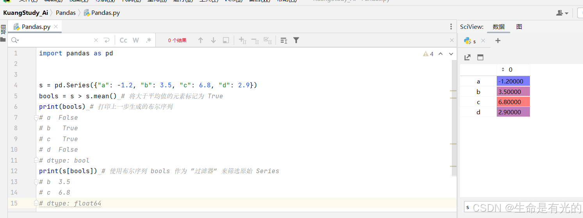Viewport: 583px width, 218px height.
Task: Open search results in find window
Action: [x=226, y=40]
